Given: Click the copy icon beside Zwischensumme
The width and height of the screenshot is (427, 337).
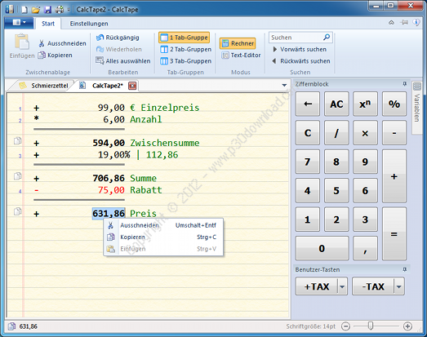Looking at the screenshot, I should 17,141.
